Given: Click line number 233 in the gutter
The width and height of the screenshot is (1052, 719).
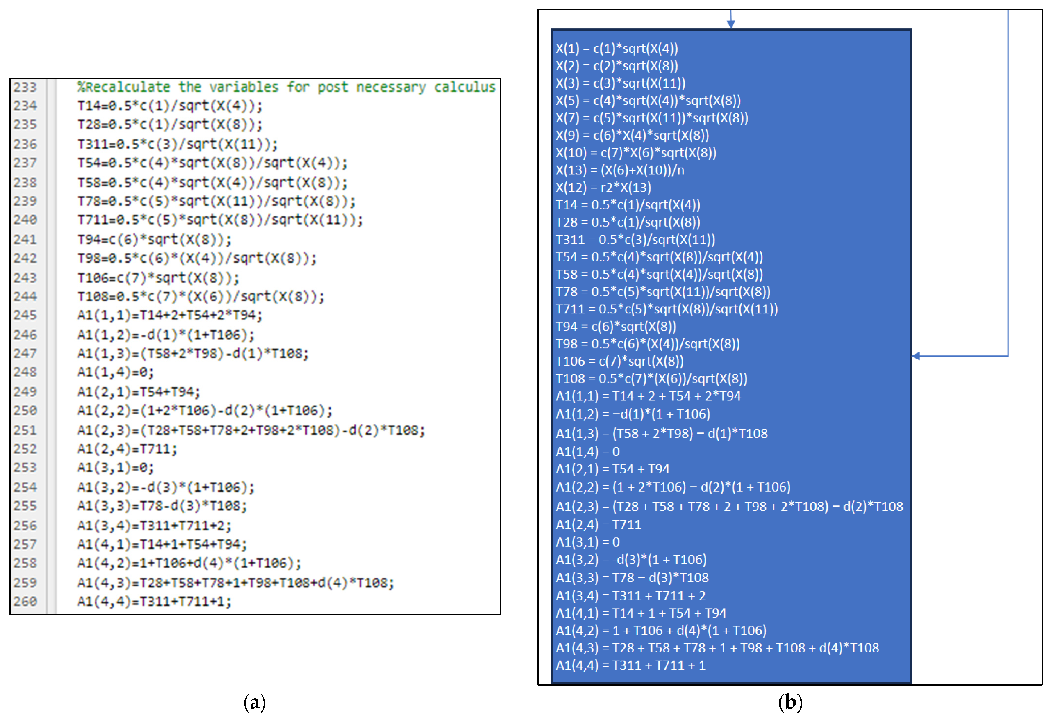Looking at the screenshot, I should click(x=25, y=87).
